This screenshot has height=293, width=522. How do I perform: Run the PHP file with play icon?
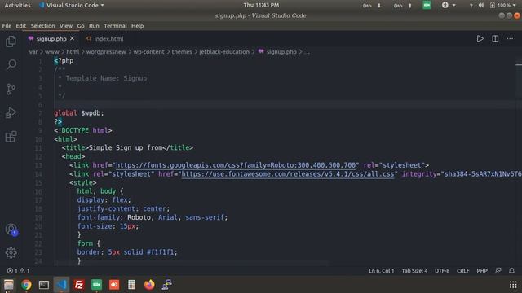pyautogui.click(x=480, y=39)
